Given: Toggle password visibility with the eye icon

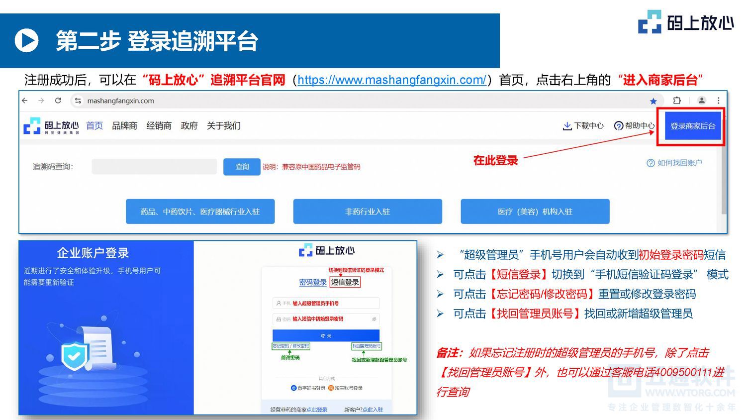Looking at the screenshot, I should (373, 319).
